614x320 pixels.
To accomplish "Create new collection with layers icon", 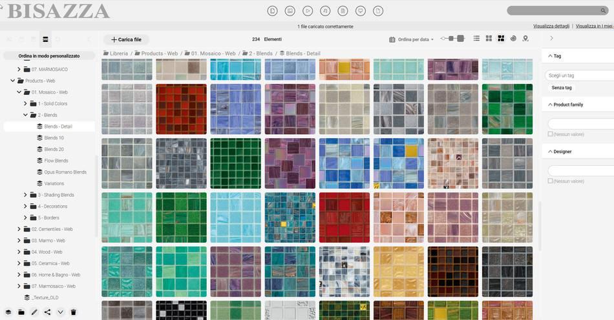I will tap(8, 312).
